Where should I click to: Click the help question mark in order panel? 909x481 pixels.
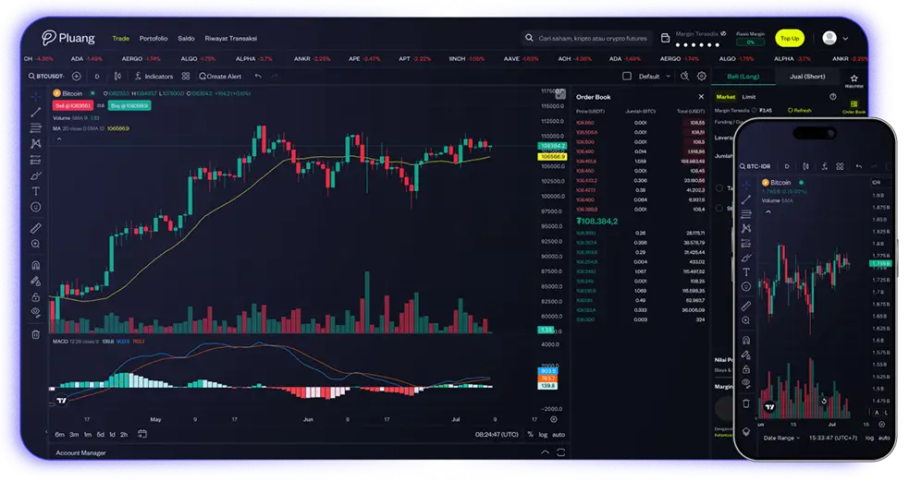coord(833,97)
